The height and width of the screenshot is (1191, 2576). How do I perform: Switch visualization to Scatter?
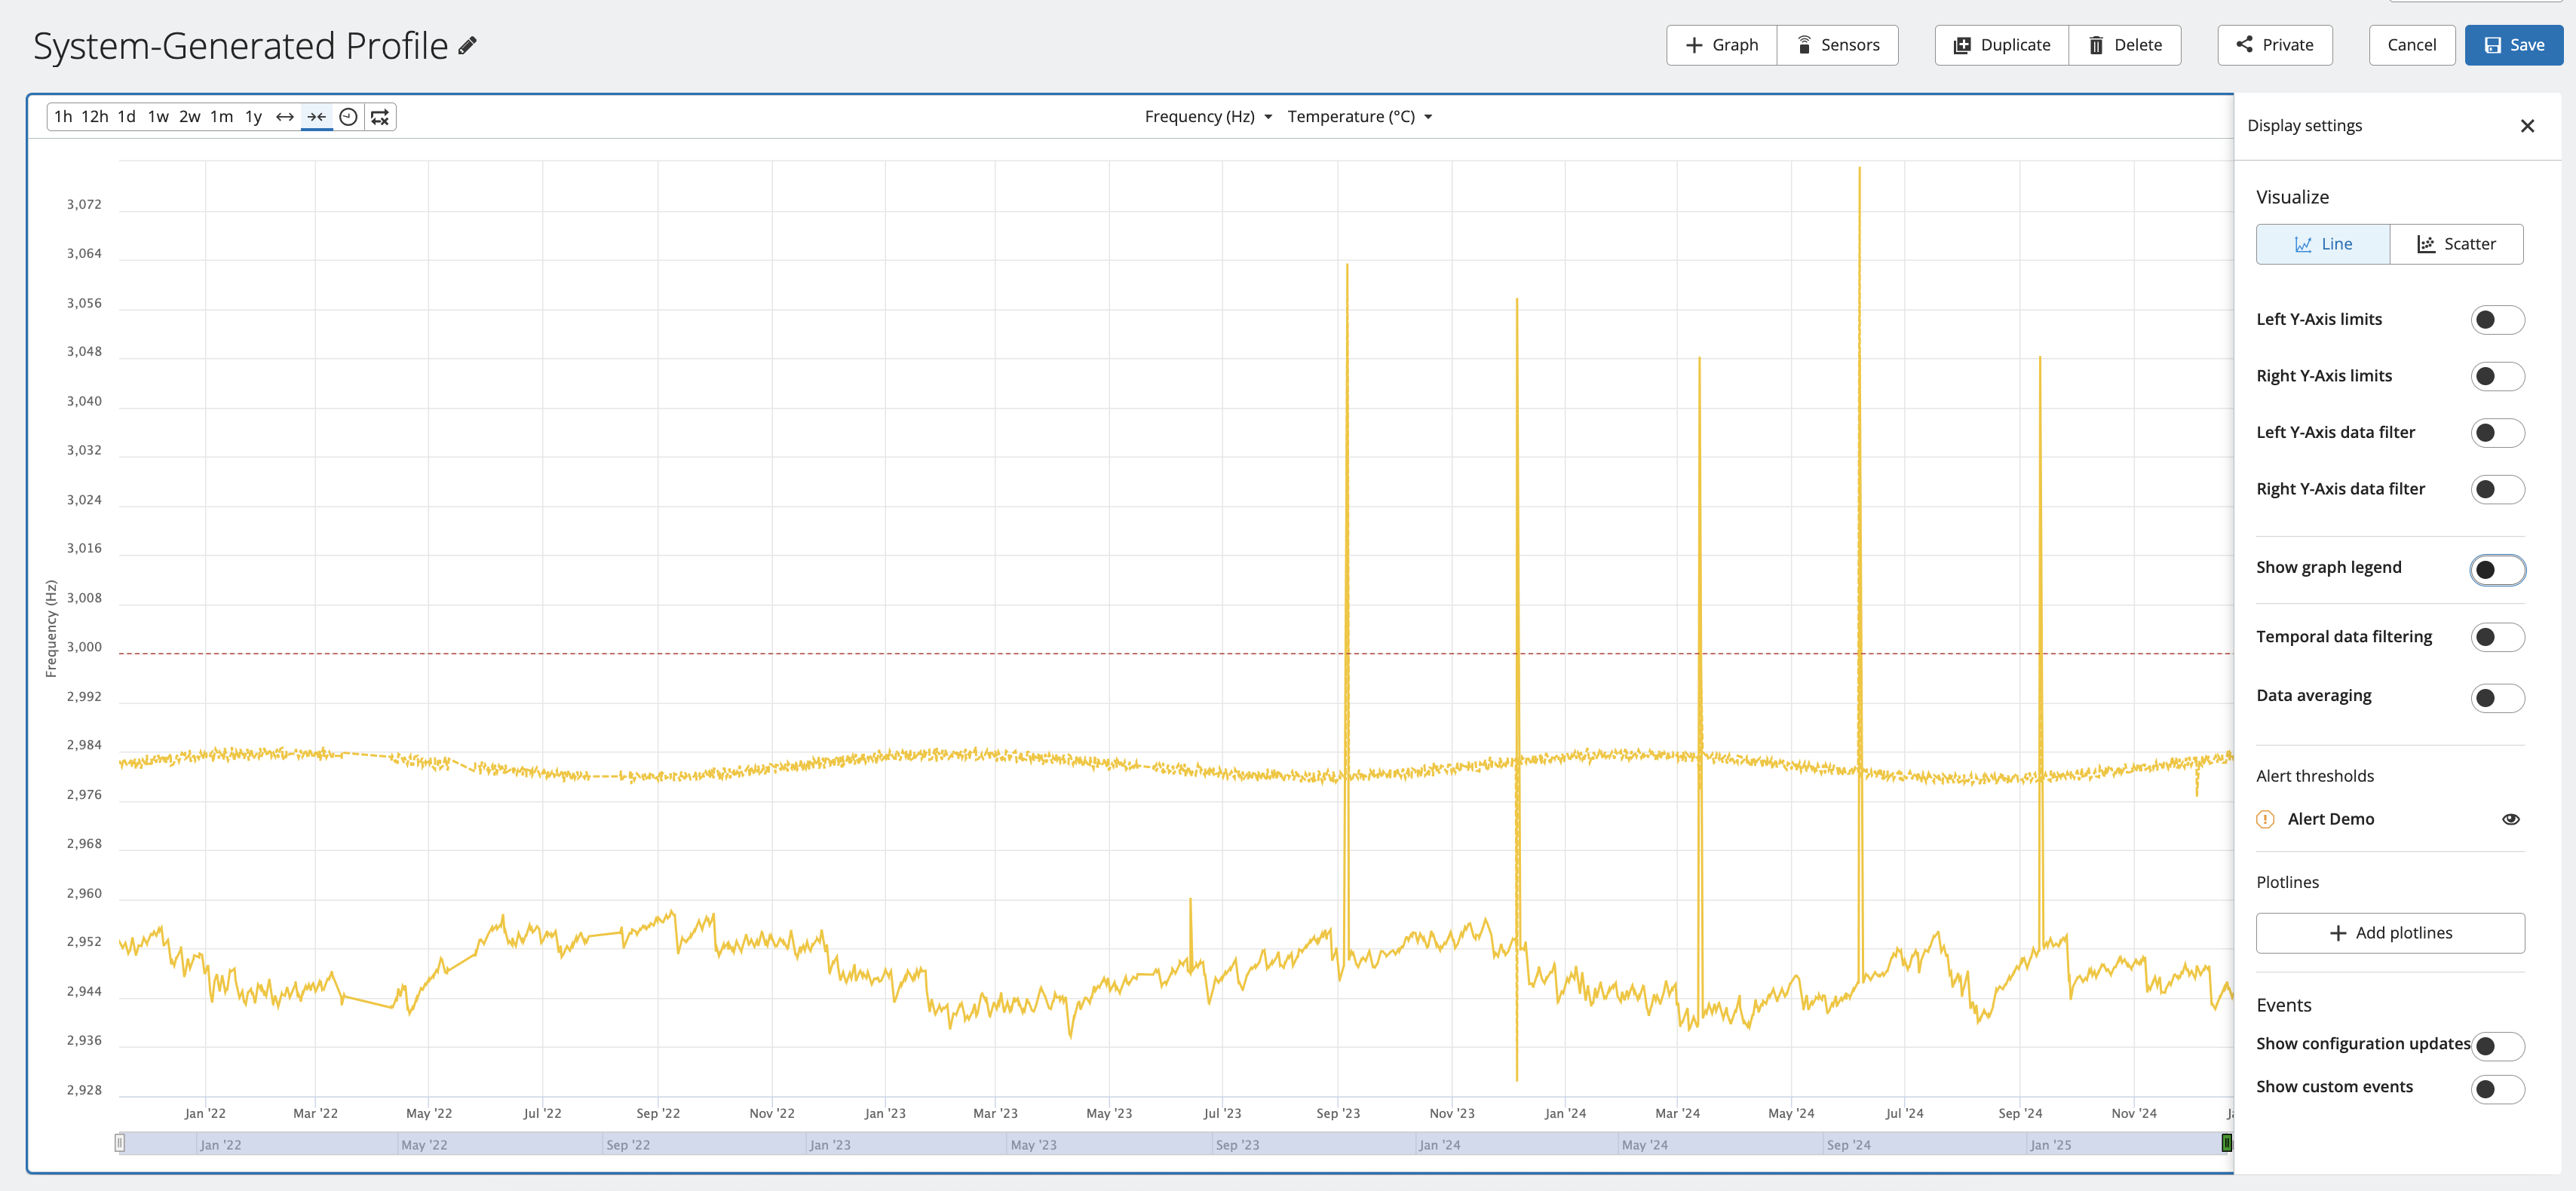point(2456,244)
